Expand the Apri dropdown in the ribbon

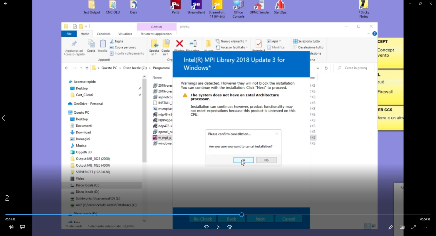pyautogui.click(x=274, y=41)
